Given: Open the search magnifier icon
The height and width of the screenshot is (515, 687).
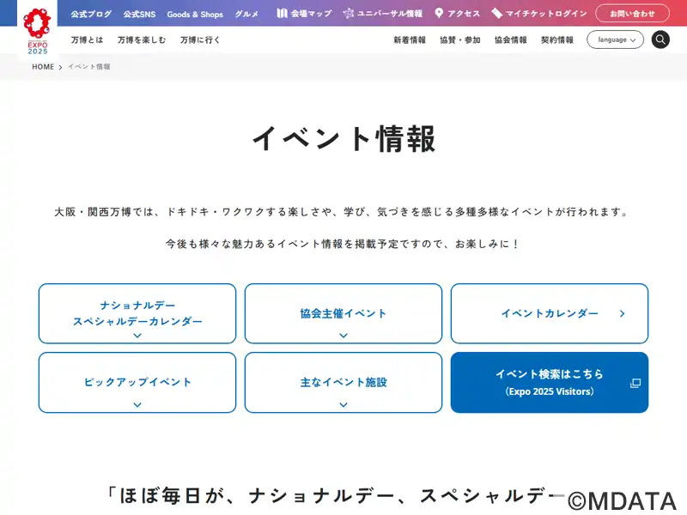Looking at the screenshot, I should [660, 39].
